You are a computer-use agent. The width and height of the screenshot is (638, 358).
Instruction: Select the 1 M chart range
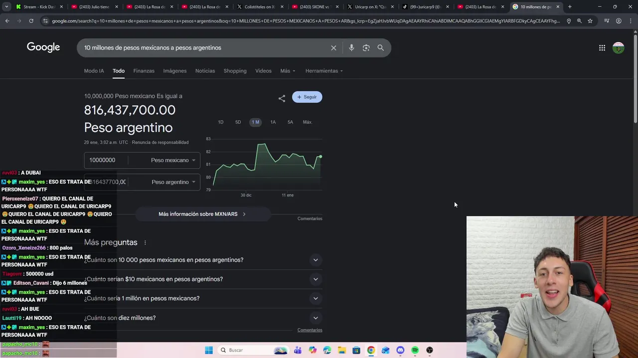(x=255, y=122)
